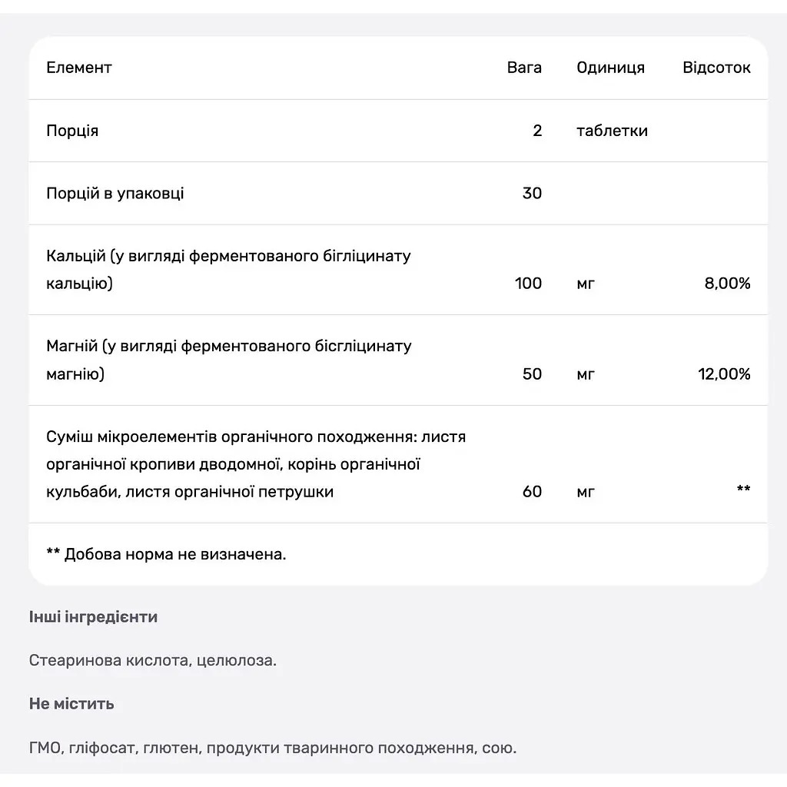The image size is (787, 787).
Task: Select the Порція row label
Action: tap(72, 131)
